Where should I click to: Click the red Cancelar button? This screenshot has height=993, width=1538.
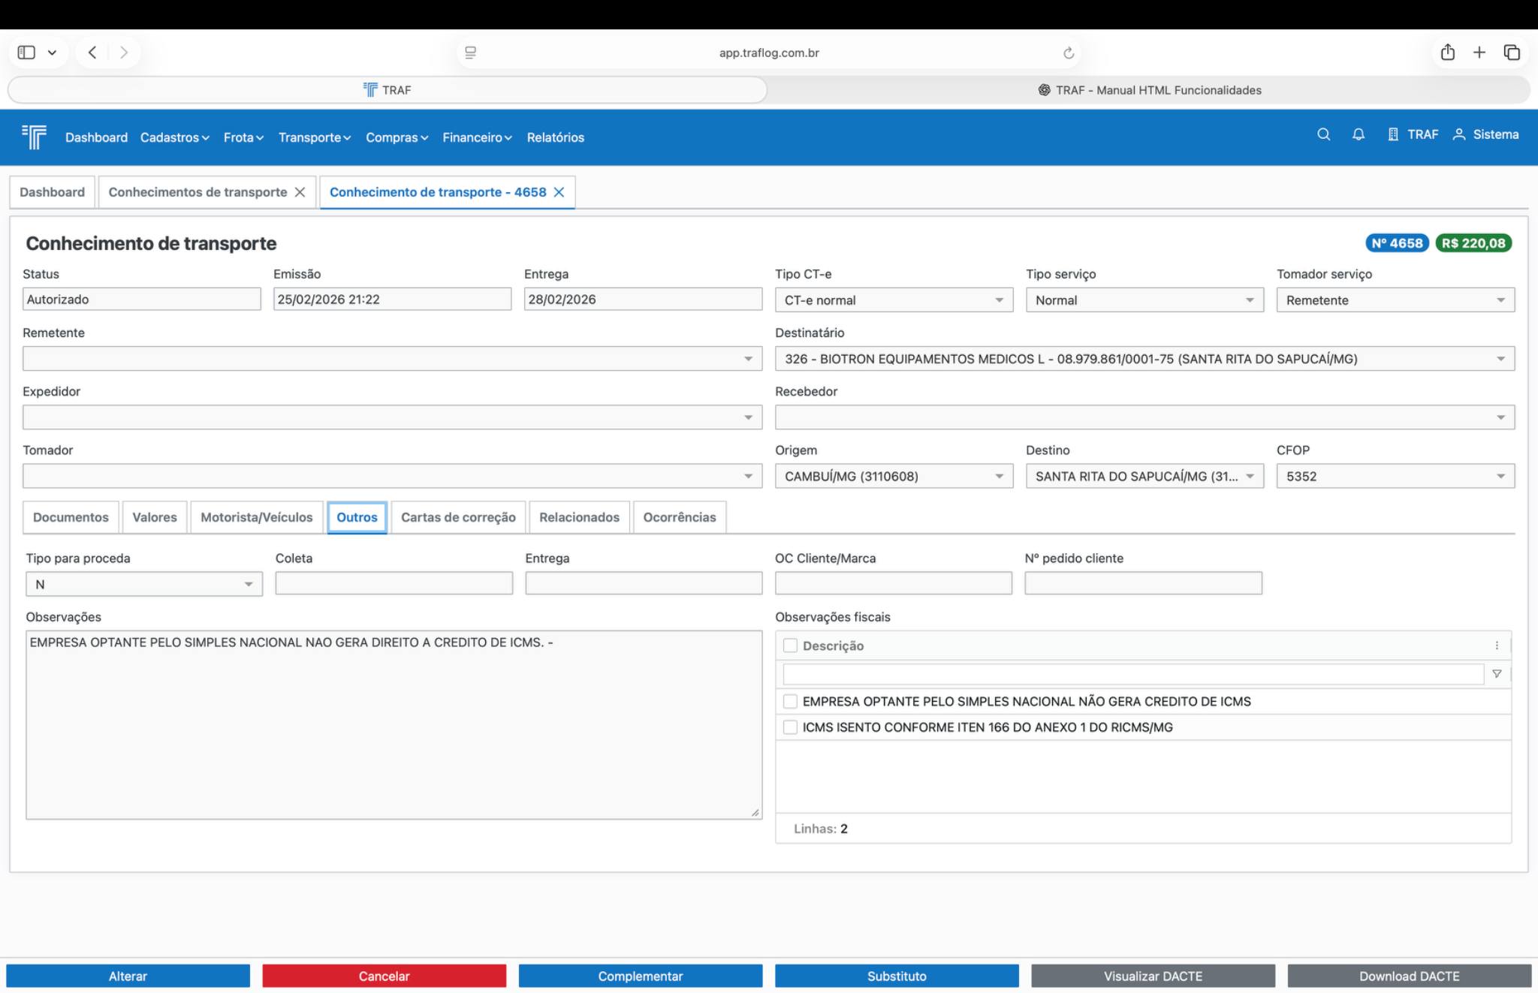384,976
